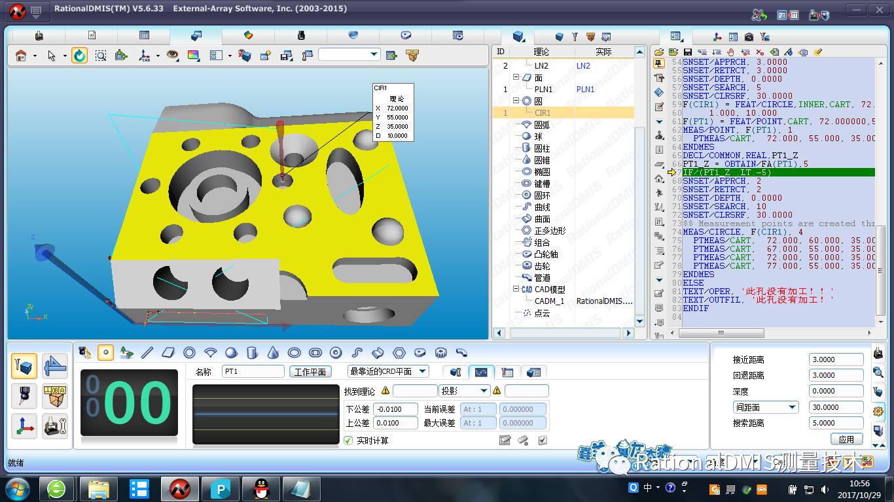
Task: Open File Explorer from taskbar
Action: [x=99, y=488]
